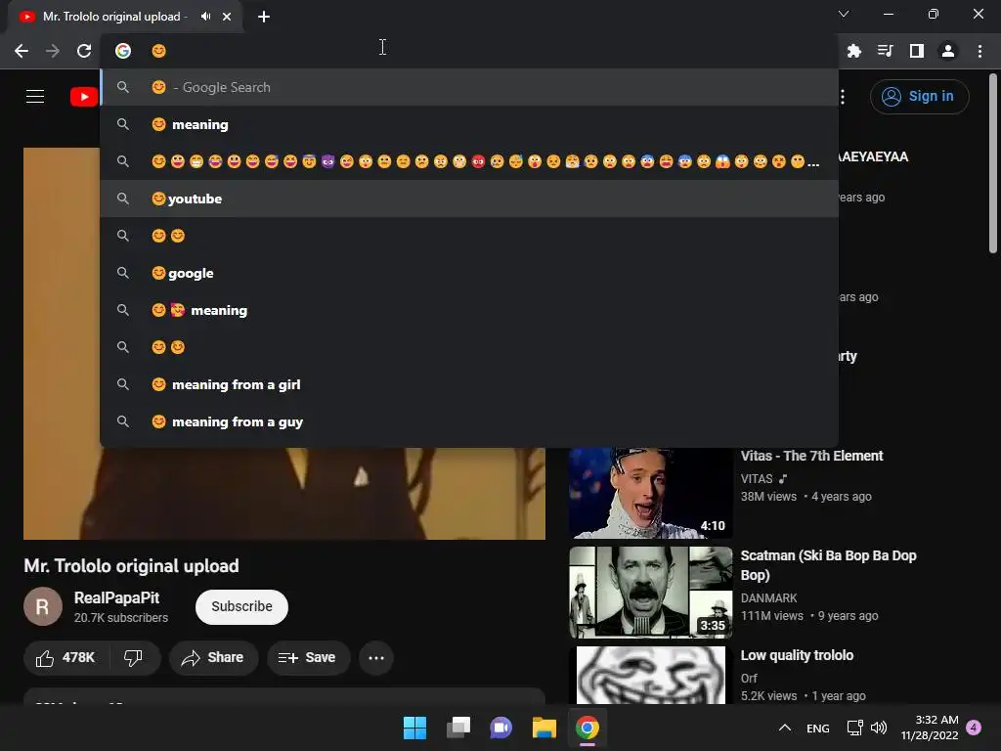Open the VITAS channel name
This screenshot has width=1001, height=751.
coord(757,478)
